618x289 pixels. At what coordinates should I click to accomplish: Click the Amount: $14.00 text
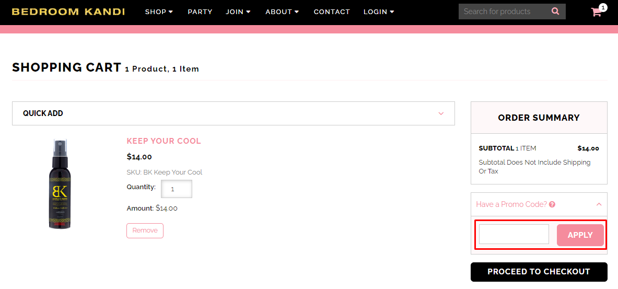pyautogui.click(x=152, y=208)
